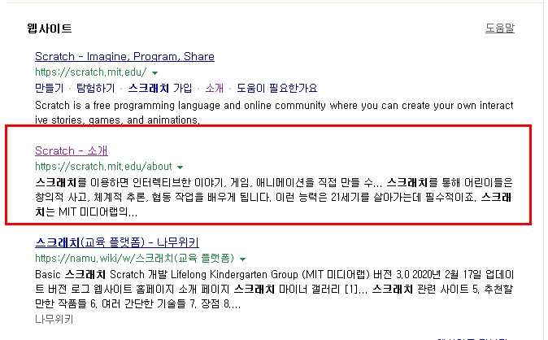Open the '탐험하기' sublink
This screenshot has width=548, height=340.
point(95,88)
